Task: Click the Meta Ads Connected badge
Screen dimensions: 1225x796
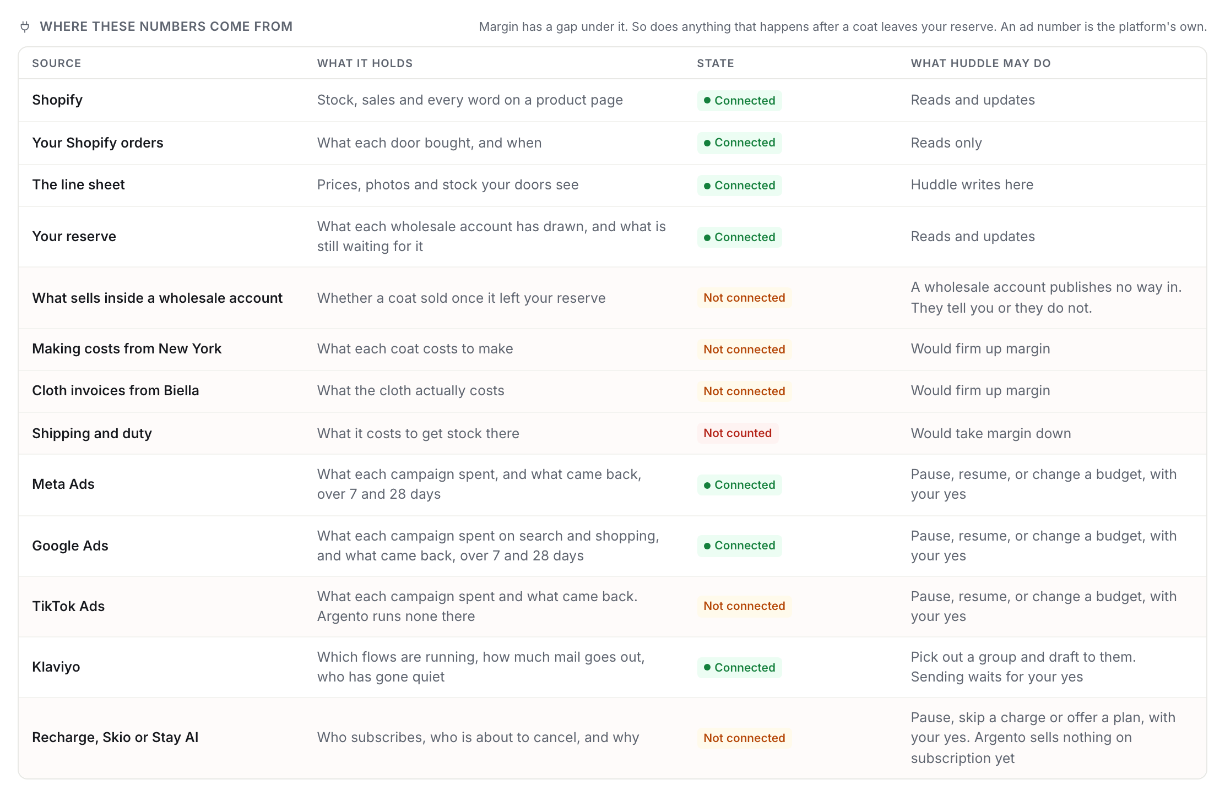Action: pos(739,485)
